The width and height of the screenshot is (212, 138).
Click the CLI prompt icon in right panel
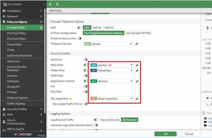pyautogui.click(x=207, y=104)
